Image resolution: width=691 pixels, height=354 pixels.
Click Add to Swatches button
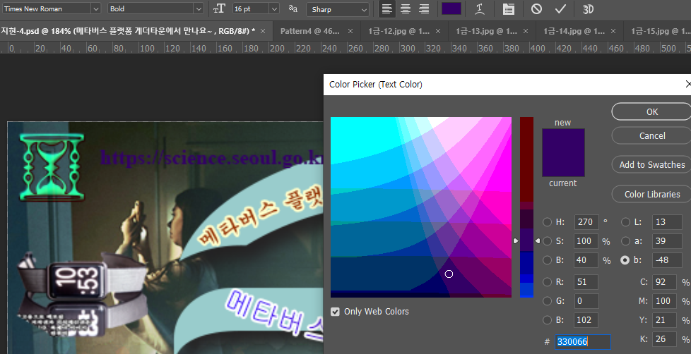(x=651, y=164)
